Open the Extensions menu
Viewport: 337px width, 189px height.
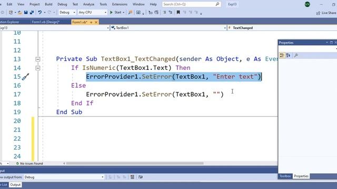coord(120,4)
